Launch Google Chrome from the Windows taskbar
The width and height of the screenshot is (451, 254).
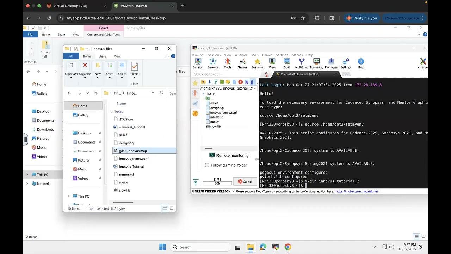point(288,247)
